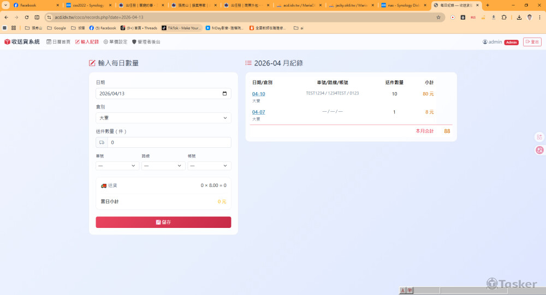This screenshot has width=546, height=295.
Task: Open the bookmarks apps grid icon
Action: (14, 28)
